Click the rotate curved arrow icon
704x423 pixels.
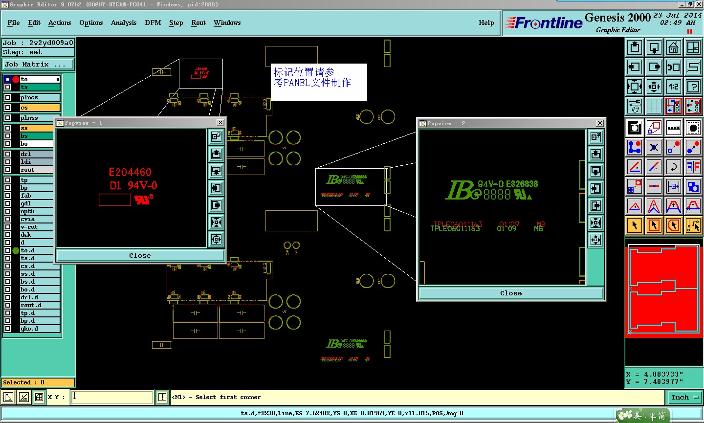pyautogui.click(x=674, y=167)
